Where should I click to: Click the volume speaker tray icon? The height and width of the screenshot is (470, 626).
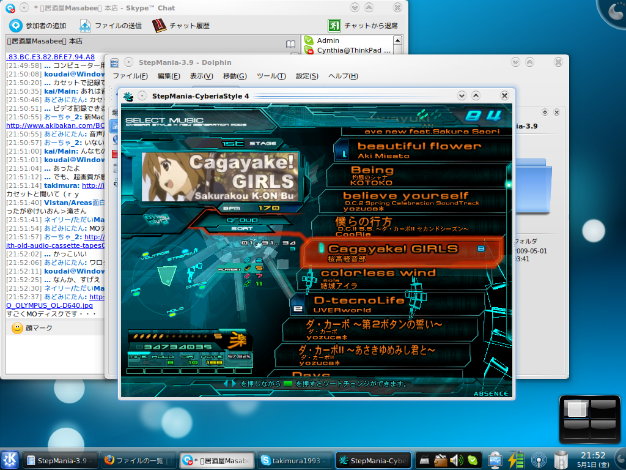456,460
